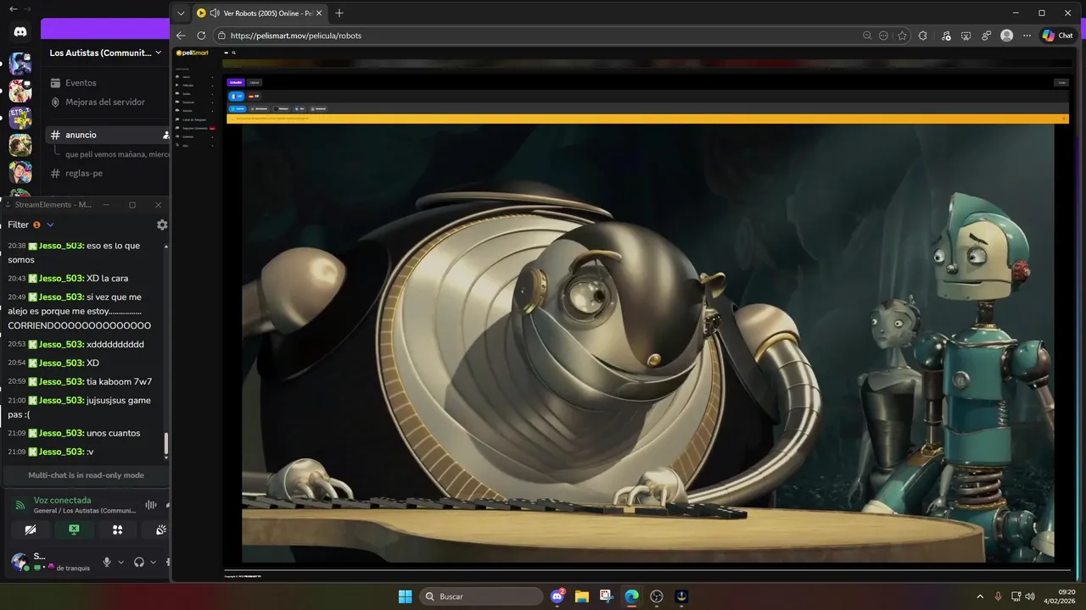Click the Filter label in StreamElements chat
1086x610 pixels.
point(18,225)
